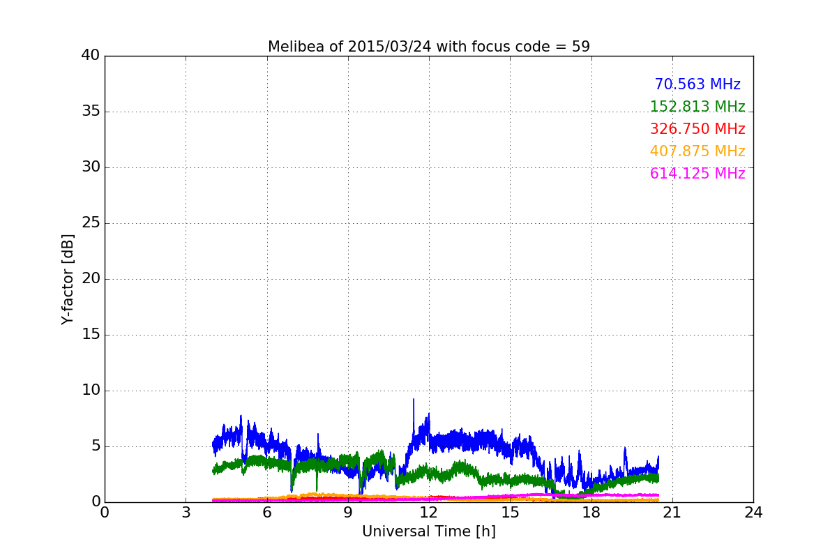Select the 614.125 MHz legend label
This screenshot has height=558, width=837.
(697, 174)
